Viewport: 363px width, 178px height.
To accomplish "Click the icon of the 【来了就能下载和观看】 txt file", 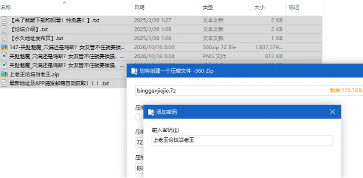I will (x=4, y=20).
